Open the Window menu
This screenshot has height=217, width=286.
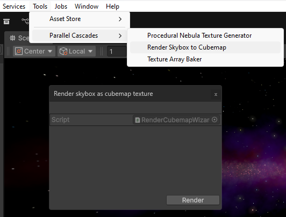pos(87,6)
